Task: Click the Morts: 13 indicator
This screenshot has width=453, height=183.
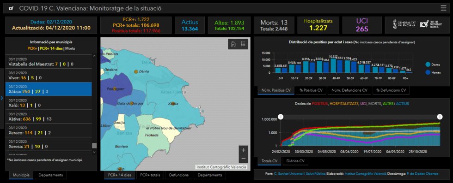Action: click(274, 25)
